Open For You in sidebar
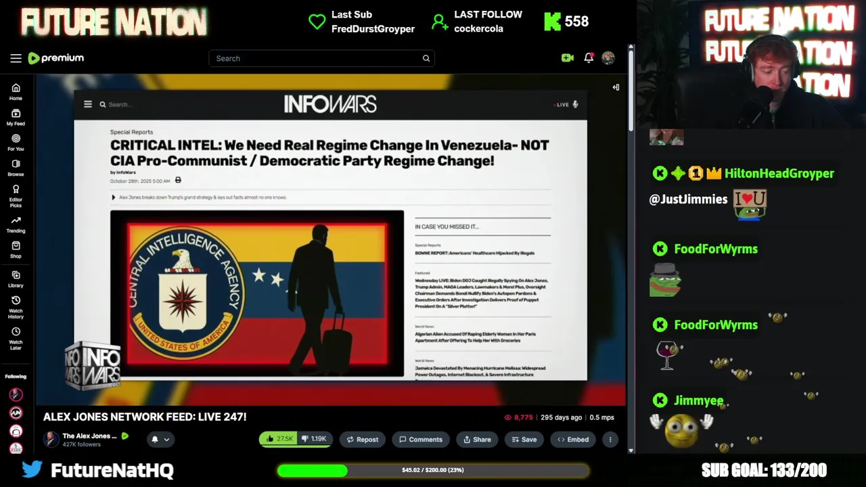This screenshot has width=866, height=487. pos(16,142)
